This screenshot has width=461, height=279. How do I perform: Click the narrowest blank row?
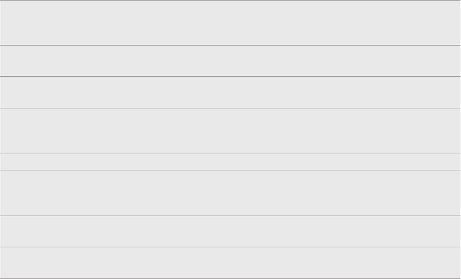(x=231, y=162)
